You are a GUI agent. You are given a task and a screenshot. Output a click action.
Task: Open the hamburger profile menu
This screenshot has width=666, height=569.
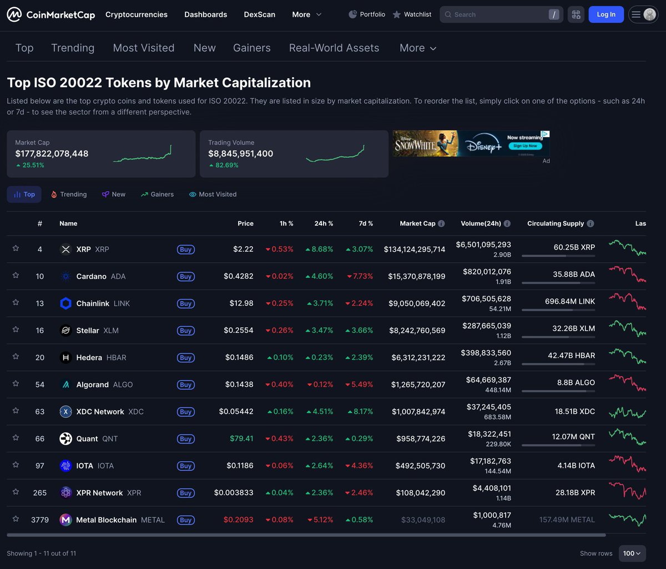pyautogui.click(x=643, y=14)
